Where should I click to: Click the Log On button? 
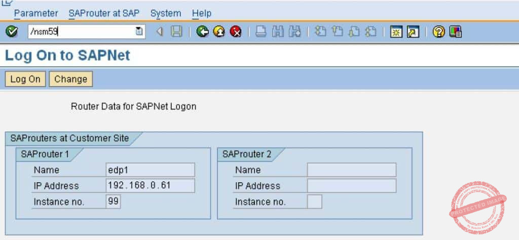(x=25, y=79)
